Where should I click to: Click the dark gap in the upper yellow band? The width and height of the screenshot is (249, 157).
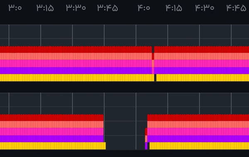pyautogui.click(x=155, y=78)
